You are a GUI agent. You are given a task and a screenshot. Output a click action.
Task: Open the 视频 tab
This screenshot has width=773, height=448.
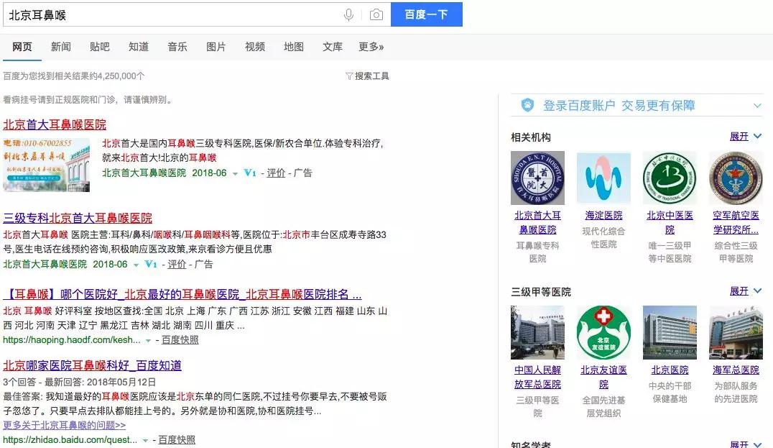(255, 47)
